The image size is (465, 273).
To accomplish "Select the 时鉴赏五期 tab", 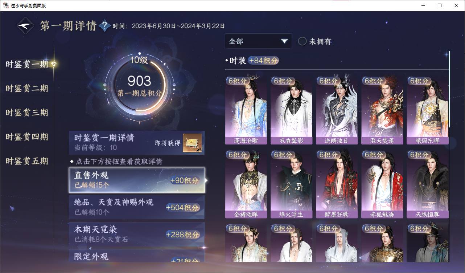I will pos(27,161).
